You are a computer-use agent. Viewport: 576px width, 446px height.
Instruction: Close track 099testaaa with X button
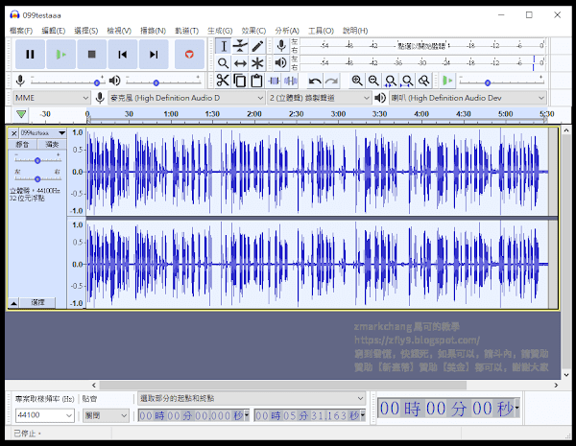point(13,133)
